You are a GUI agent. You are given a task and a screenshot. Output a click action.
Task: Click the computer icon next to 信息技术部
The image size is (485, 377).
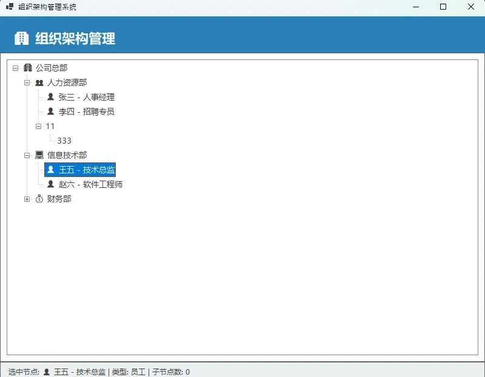[39, 155]
